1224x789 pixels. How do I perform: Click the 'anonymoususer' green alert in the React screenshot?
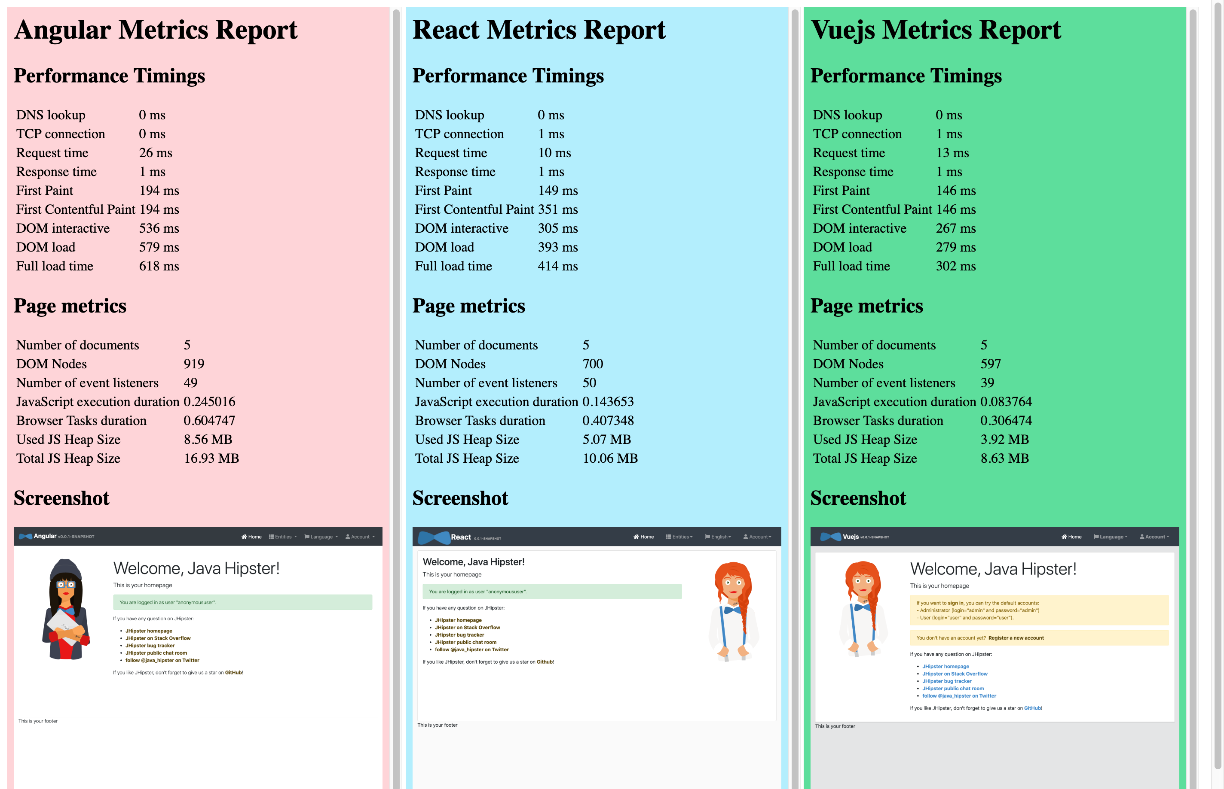(552, 591)
